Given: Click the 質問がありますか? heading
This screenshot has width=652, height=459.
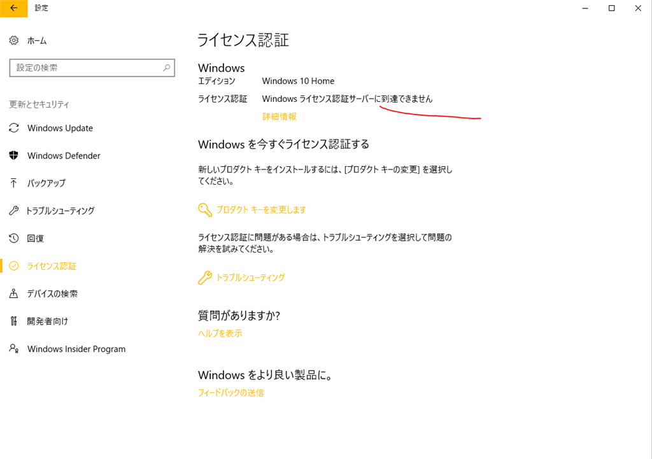Looking at the screenshot, I should coord(239,316).
